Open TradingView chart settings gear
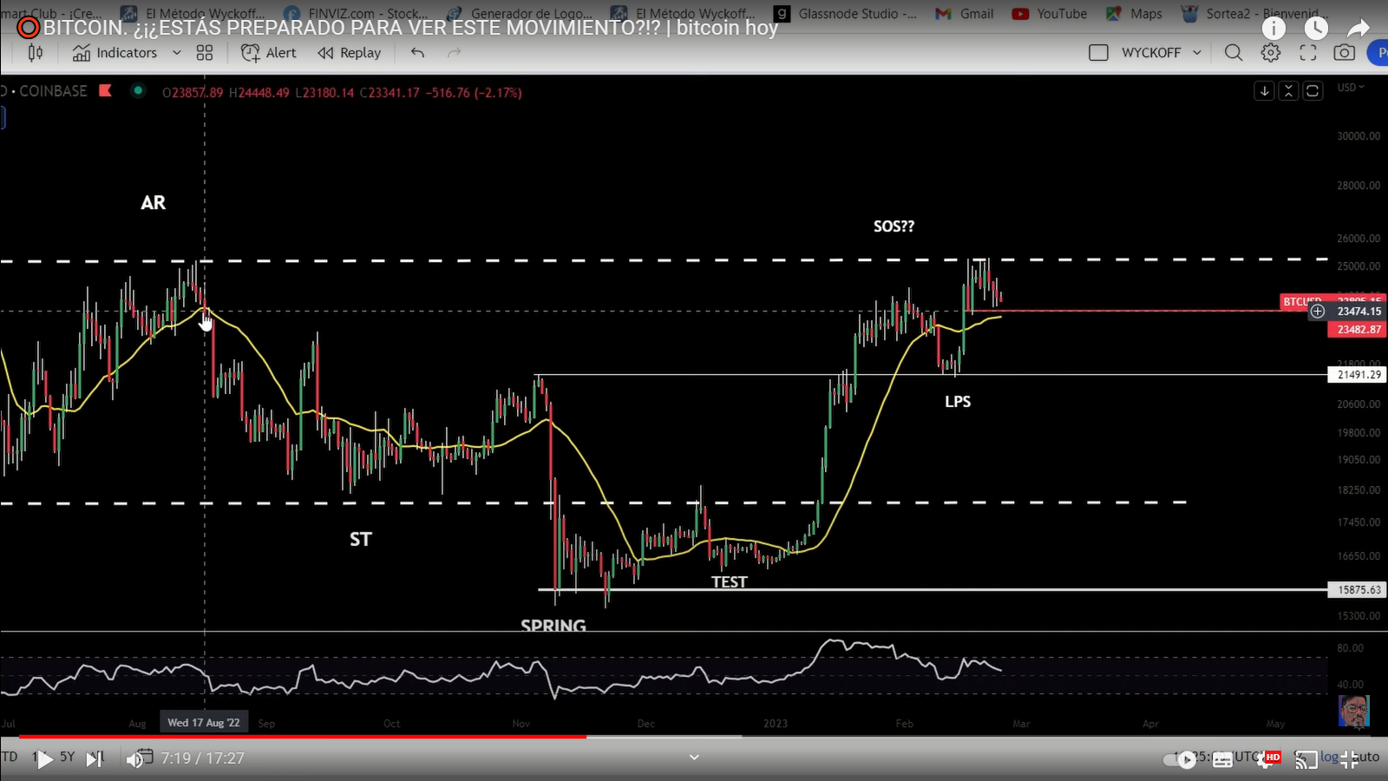This screenshot has height=781, width=1388. [x=1271, y=53]
